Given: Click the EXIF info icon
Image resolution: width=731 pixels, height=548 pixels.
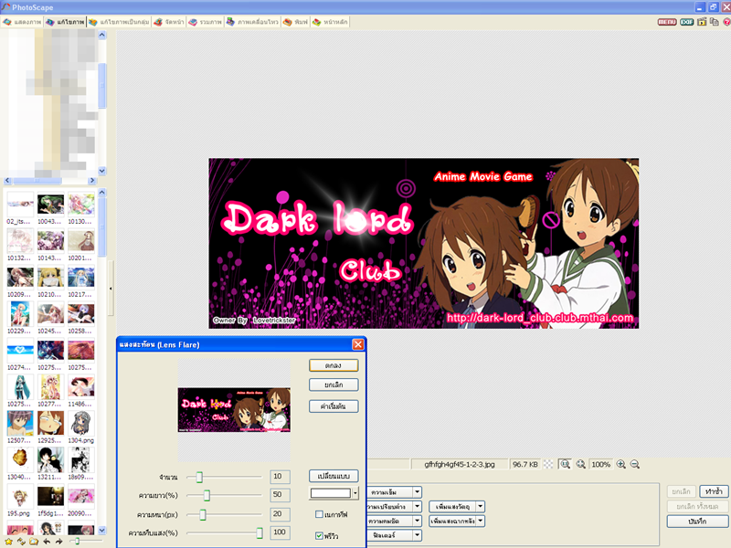Looking at the screenshot, I should 687,22.
